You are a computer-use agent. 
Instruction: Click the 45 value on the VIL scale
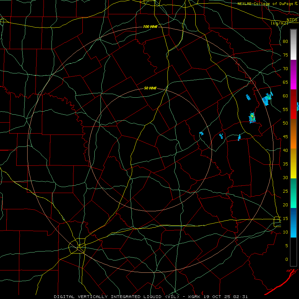tap(285, 137)
